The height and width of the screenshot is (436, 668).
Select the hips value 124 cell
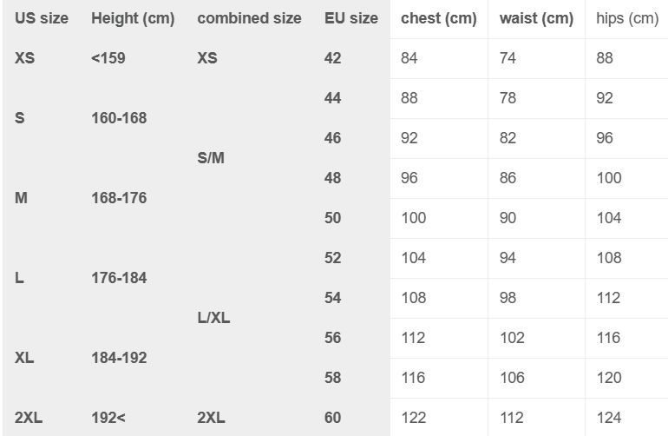609,418
